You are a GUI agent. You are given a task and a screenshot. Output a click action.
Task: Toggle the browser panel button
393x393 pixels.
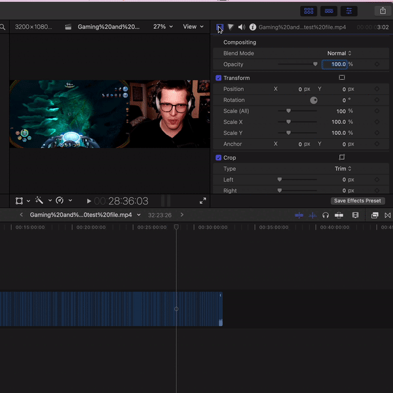pos(309,10)
